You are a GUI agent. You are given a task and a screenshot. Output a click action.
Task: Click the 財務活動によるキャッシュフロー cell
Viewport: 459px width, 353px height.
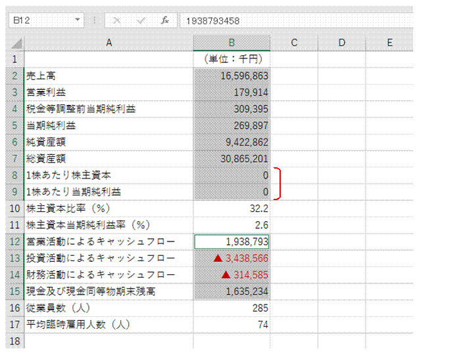(109, 274)
